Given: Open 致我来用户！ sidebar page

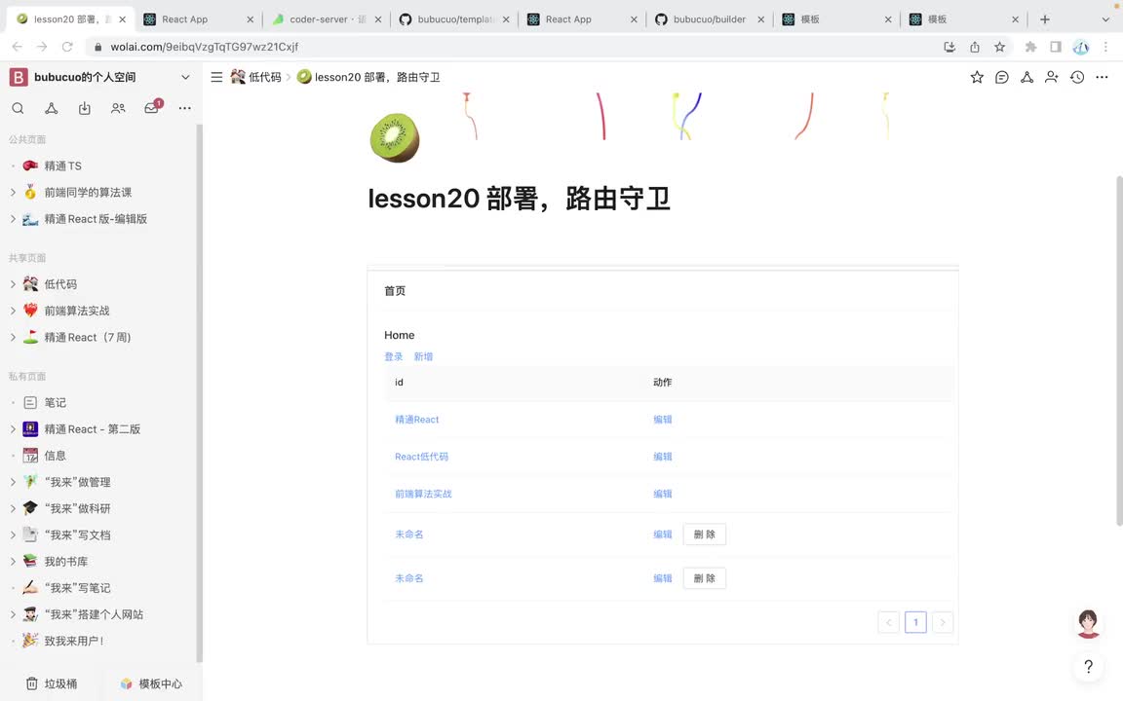Looking at the screenshot, I should pyautogui.click(x=74, y=641).
